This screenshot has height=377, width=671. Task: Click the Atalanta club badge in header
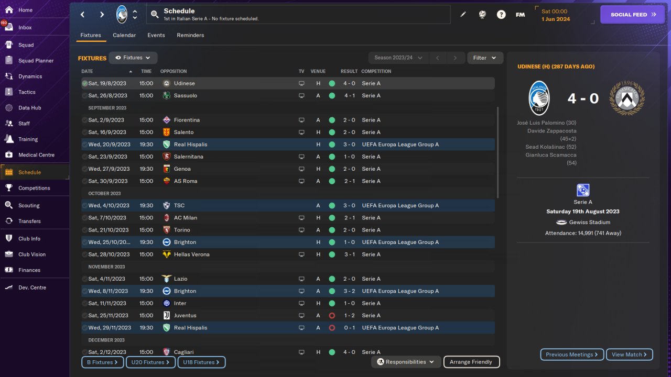click(x=122, y=15)
